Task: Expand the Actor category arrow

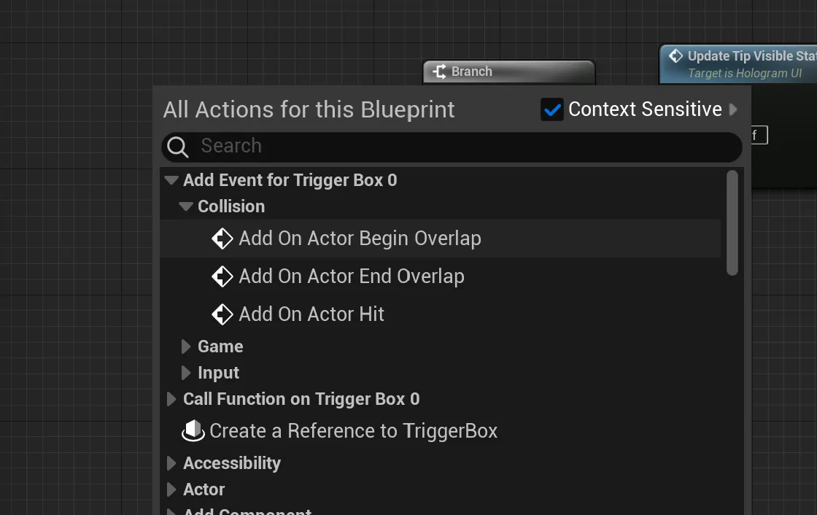Action: tap(171, 489)
